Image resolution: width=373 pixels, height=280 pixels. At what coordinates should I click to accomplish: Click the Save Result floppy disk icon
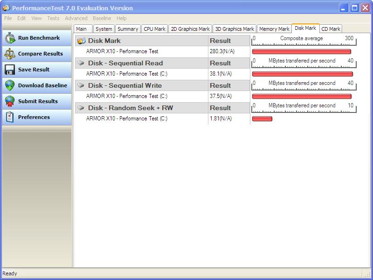10,70
